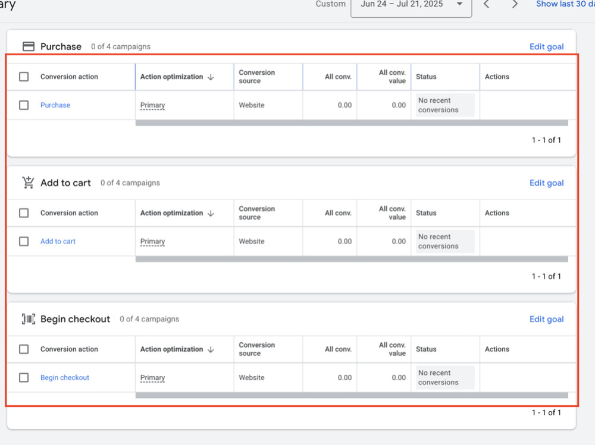Image resolution: width=595 pixels, height=445 pixels.
Task: Click sort arrow in Purchase table Action optimization
Action: point(211,77)
